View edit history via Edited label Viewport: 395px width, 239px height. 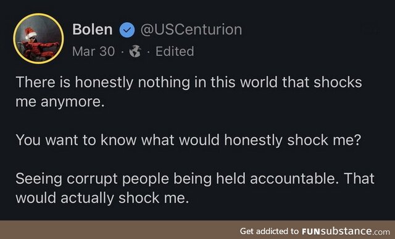[175, 51]
